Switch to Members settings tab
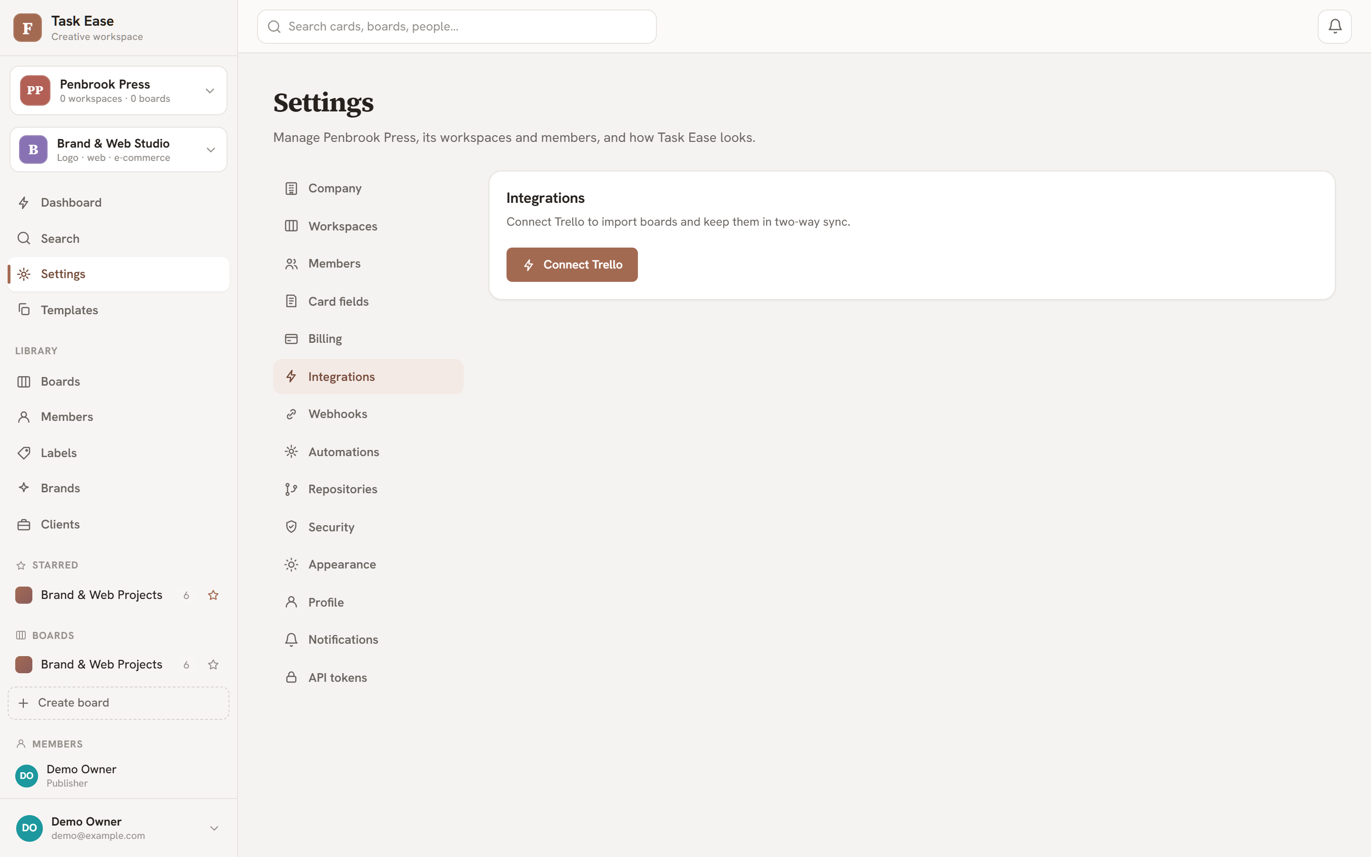 pos(368,264)
